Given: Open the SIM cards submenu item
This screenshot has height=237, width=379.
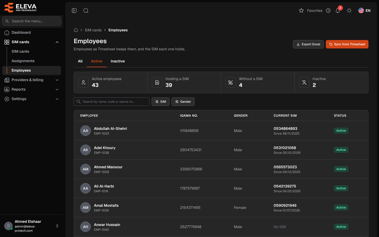Looking at the screenshot, I should tap(20, 51).
